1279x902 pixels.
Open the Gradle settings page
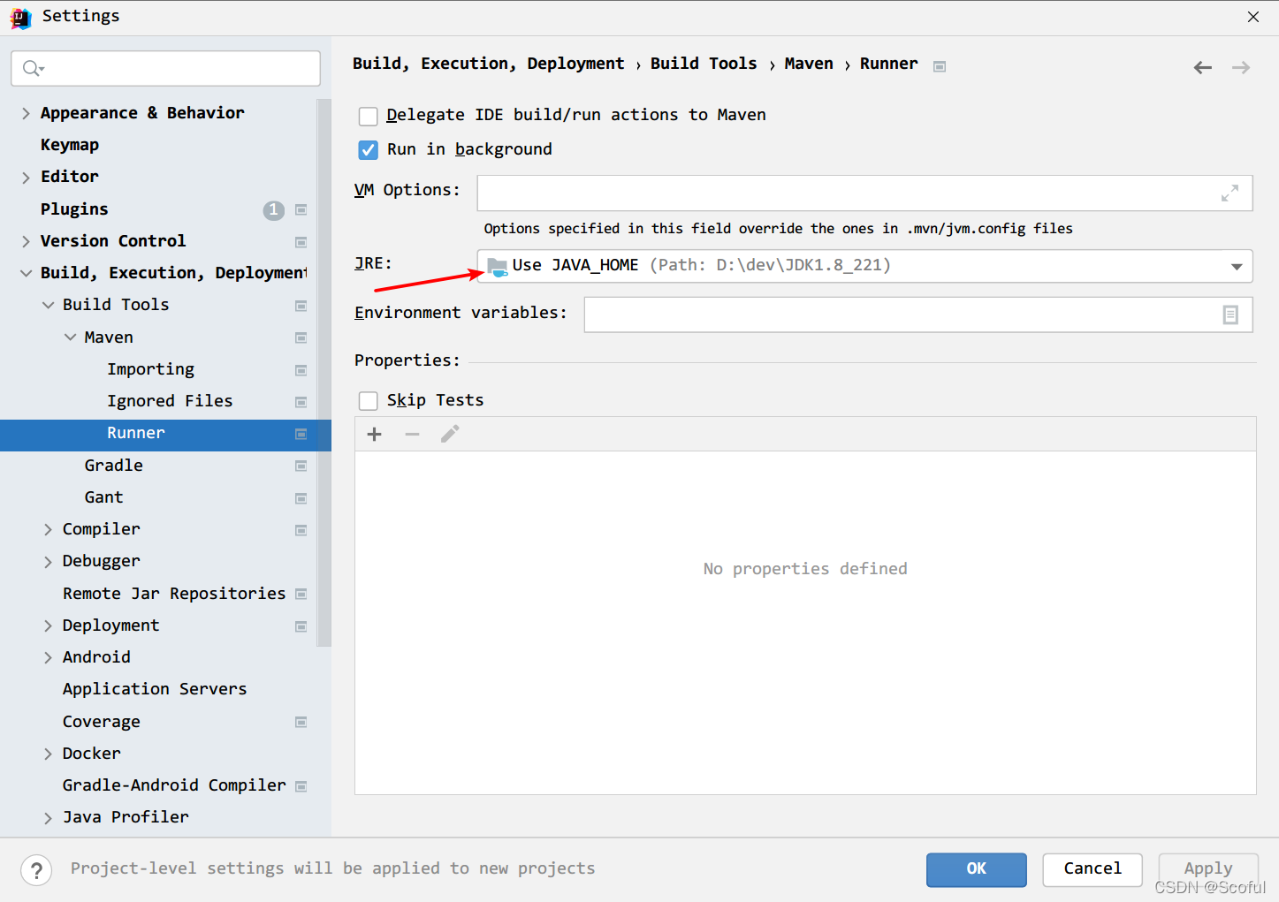[113, 466]
